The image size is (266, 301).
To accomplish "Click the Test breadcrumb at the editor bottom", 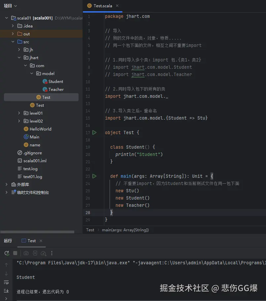I will pos(90,230).
